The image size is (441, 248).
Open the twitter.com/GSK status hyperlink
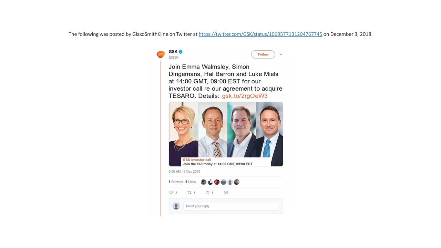click(260, 34)
